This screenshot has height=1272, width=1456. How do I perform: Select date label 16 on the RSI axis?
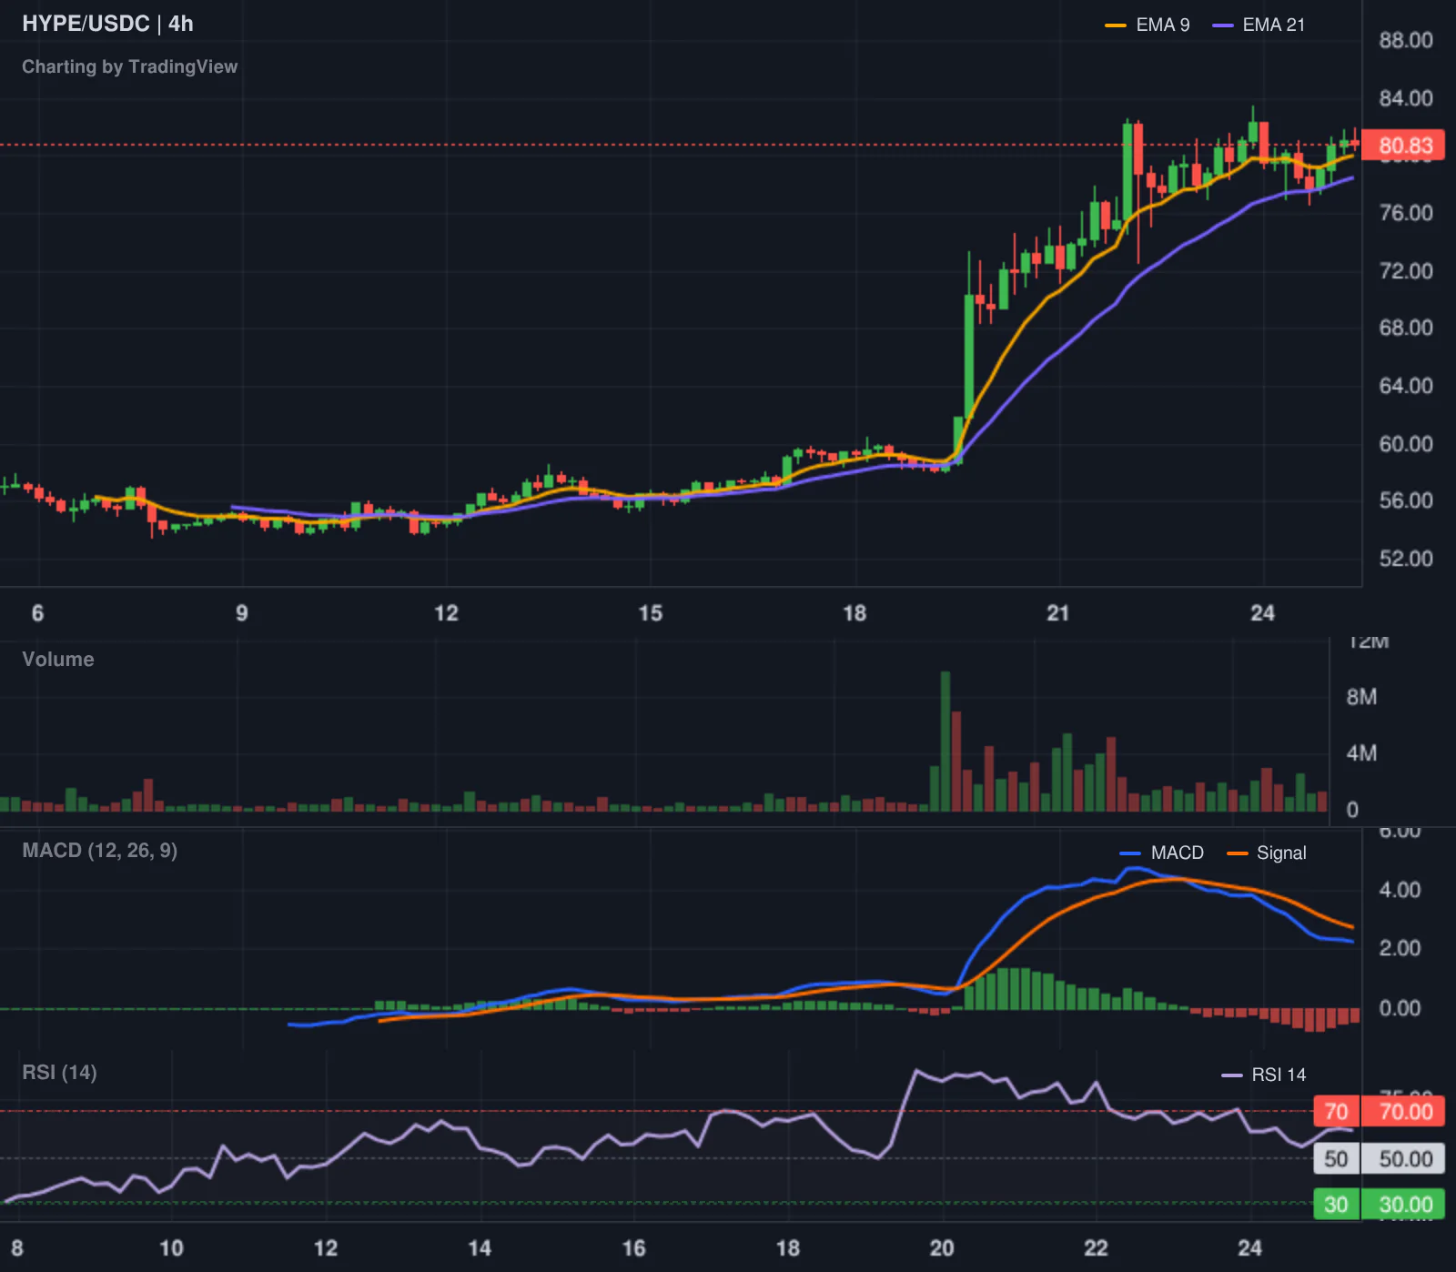(x=633, y=1248)
